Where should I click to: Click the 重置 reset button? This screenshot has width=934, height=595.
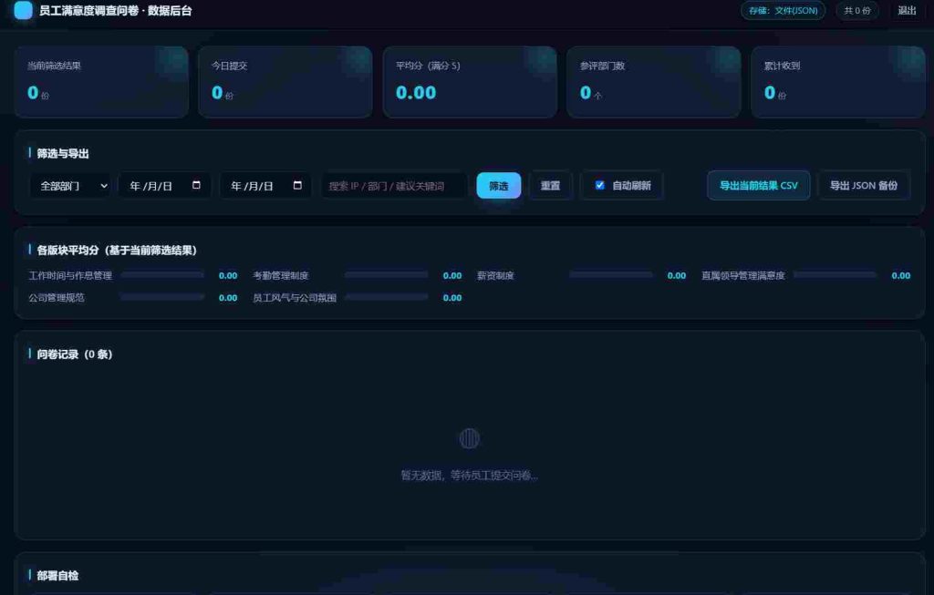click(x=550, y=186)
